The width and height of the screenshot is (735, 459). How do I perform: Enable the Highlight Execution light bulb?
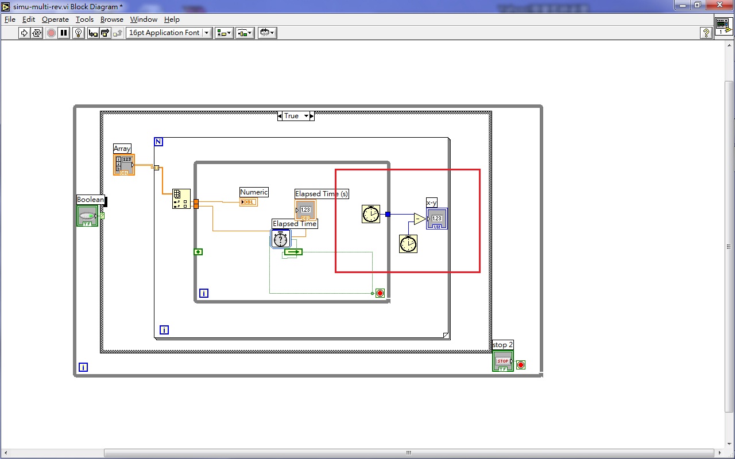tap(78, 33)
